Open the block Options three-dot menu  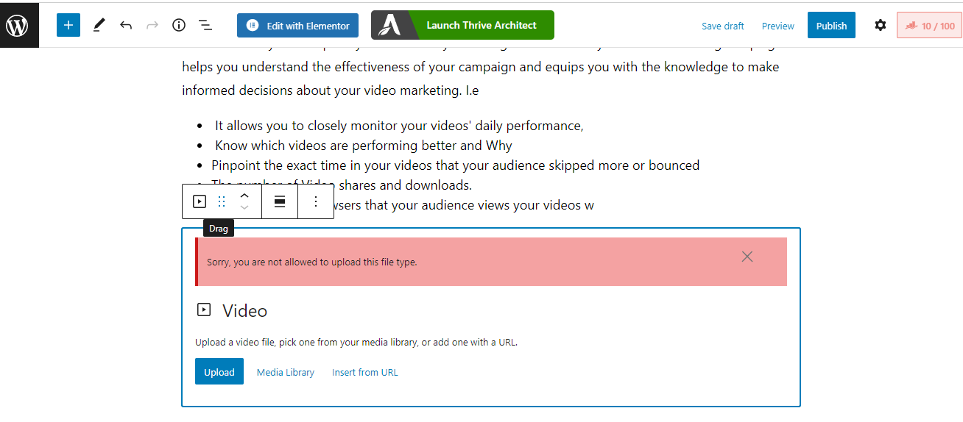coord(316,201)
